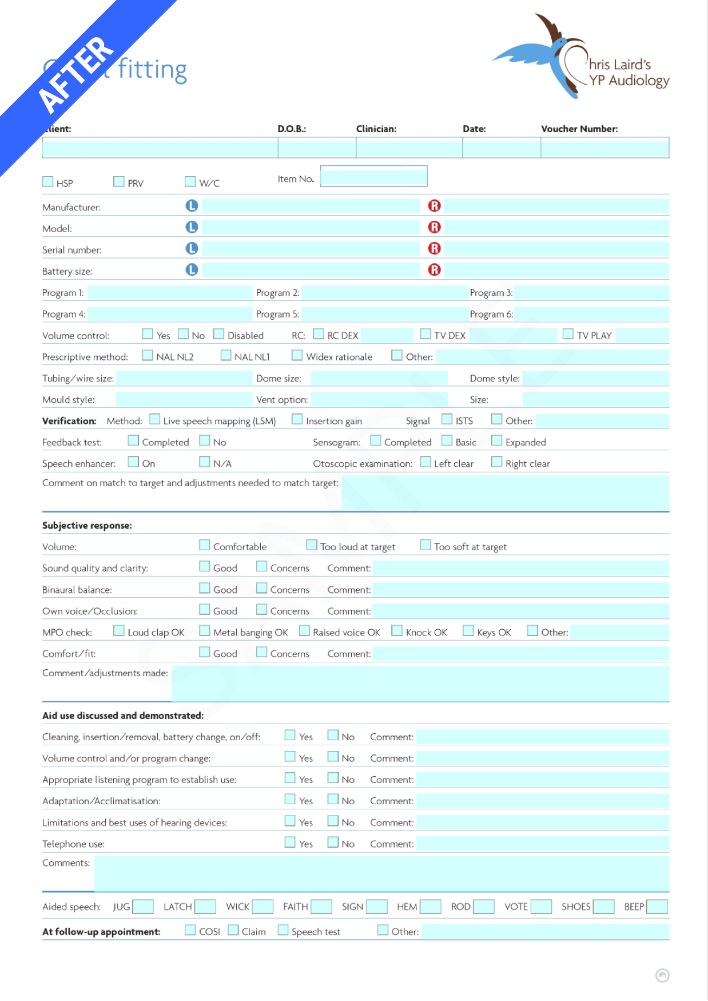The width and height of the screenshot is (708, 1001).
Task: Select Yes for Telephone use
Action: [291, 842]
